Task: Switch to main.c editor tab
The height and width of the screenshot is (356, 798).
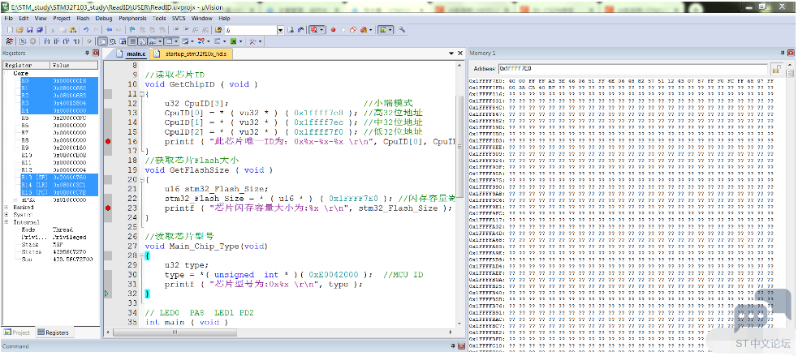Action: pos(132,54)
